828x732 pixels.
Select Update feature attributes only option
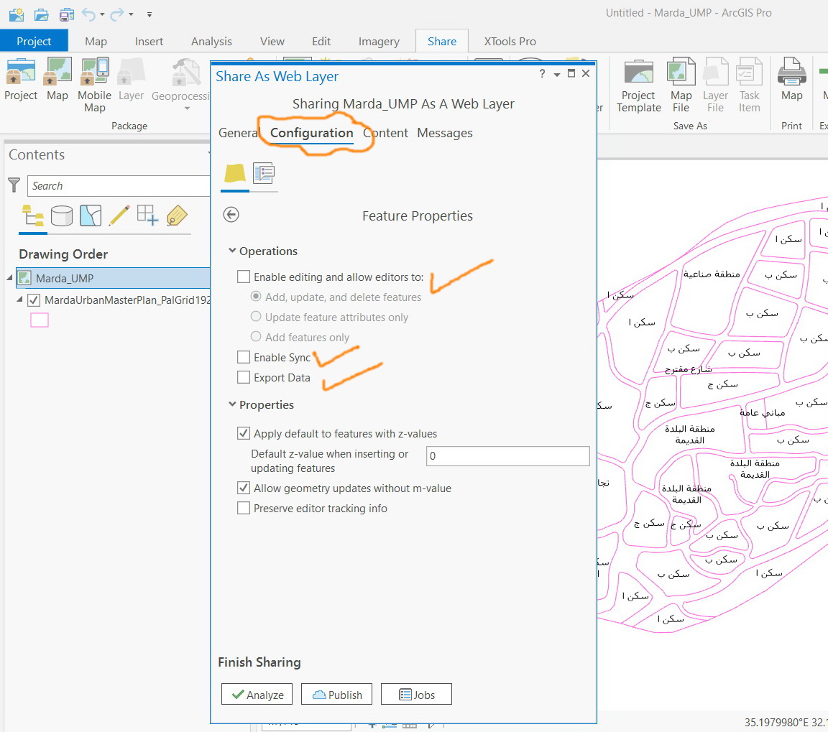point(256,317)
